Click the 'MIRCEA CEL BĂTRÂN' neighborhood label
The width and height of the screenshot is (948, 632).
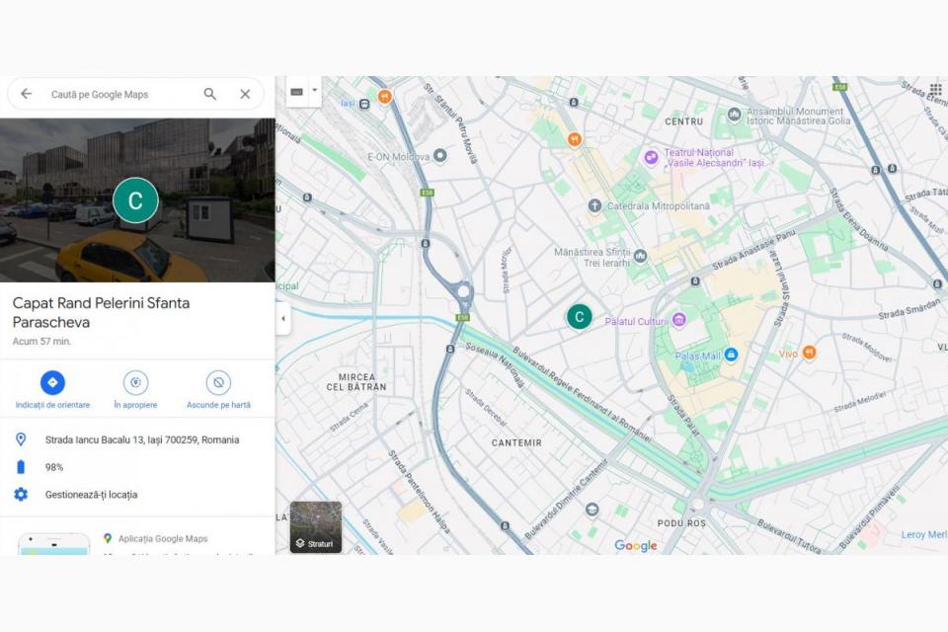356,381
